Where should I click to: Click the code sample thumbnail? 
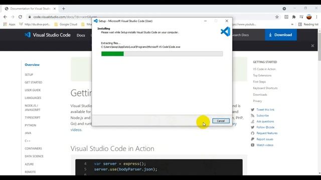click(159, 167)
